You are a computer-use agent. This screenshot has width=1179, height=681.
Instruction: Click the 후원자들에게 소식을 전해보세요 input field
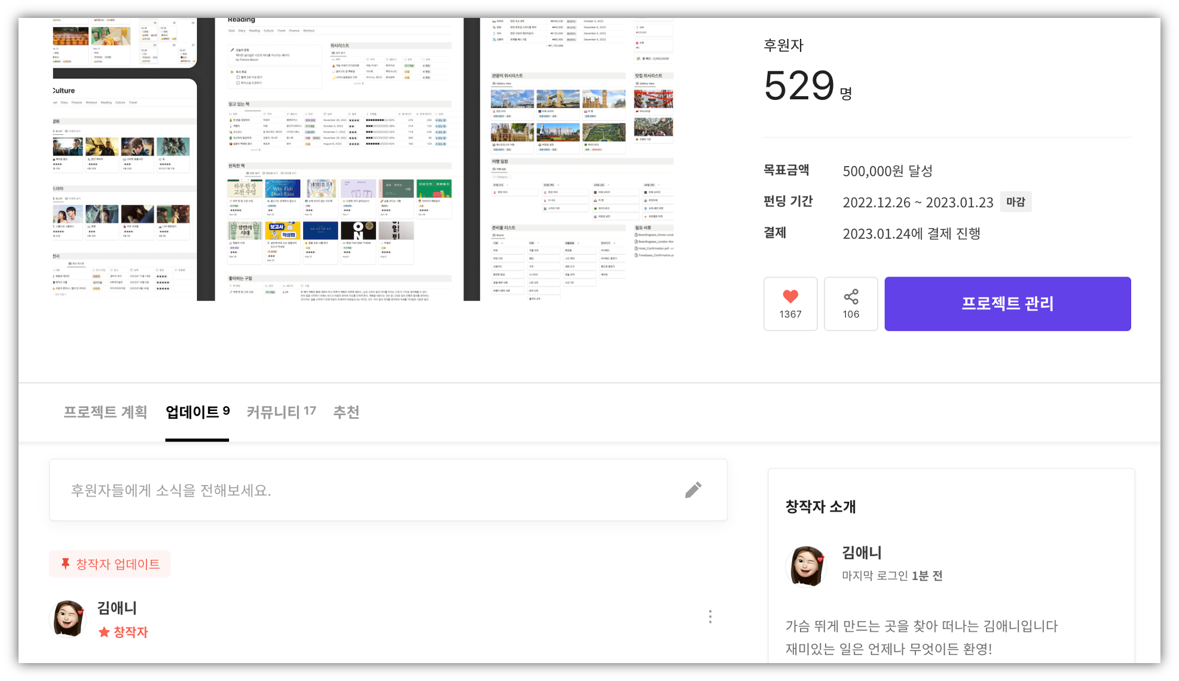[388, 490]
